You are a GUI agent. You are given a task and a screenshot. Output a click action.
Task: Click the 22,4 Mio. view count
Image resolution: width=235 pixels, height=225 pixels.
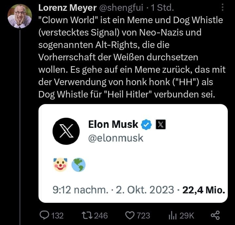(x=204, y=190)
